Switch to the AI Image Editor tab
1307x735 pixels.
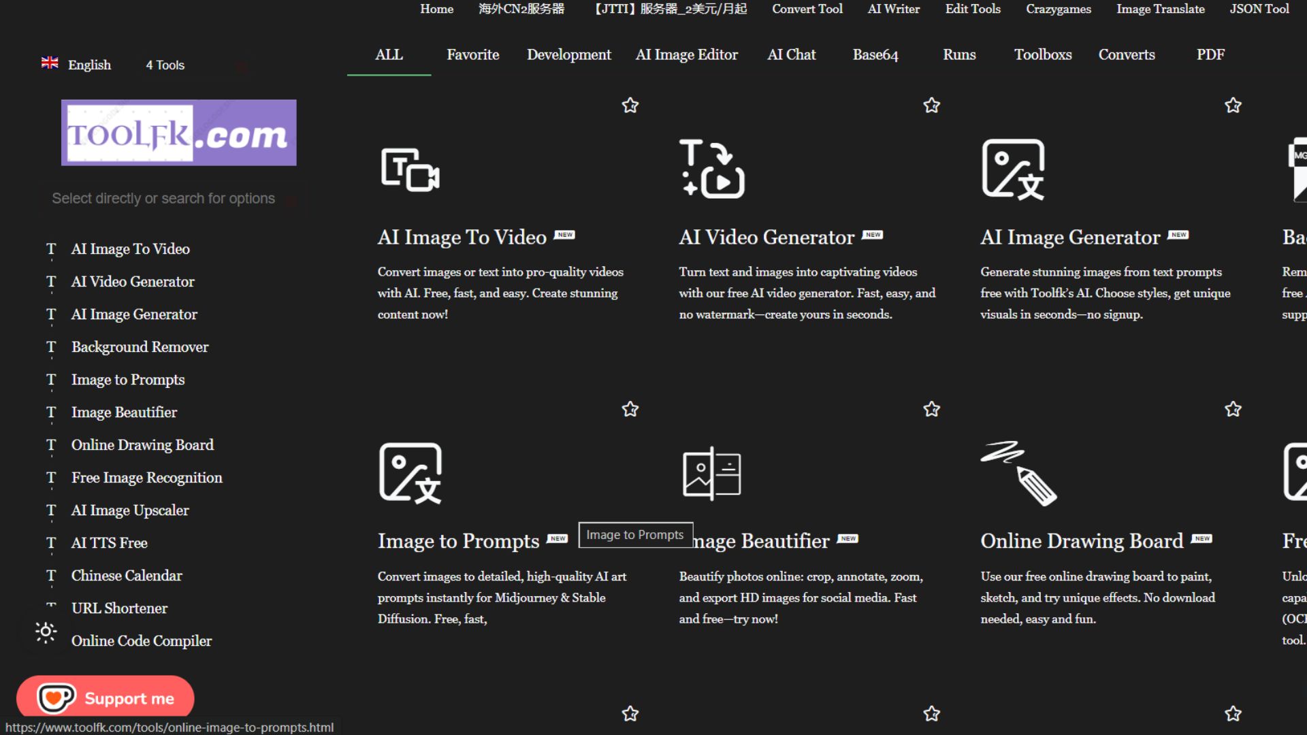[x=686, y=54]
